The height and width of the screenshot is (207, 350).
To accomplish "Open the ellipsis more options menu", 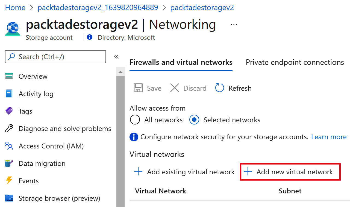I will [x=234, y=25].
